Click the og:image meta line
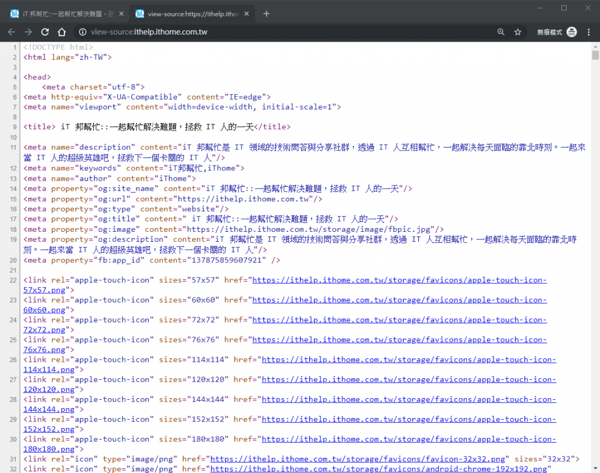This screenshot has width=600, height=473. [x=233, y=229]
